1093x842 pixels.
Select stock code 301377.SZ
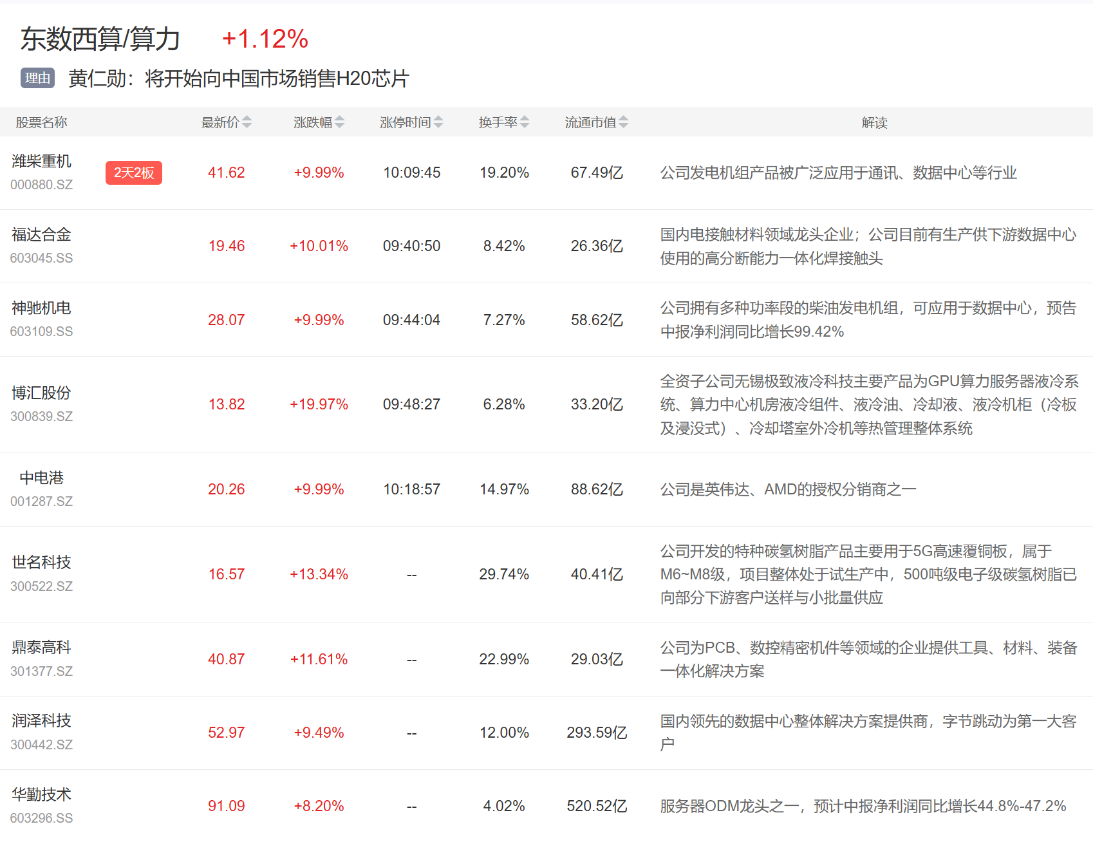41,671
